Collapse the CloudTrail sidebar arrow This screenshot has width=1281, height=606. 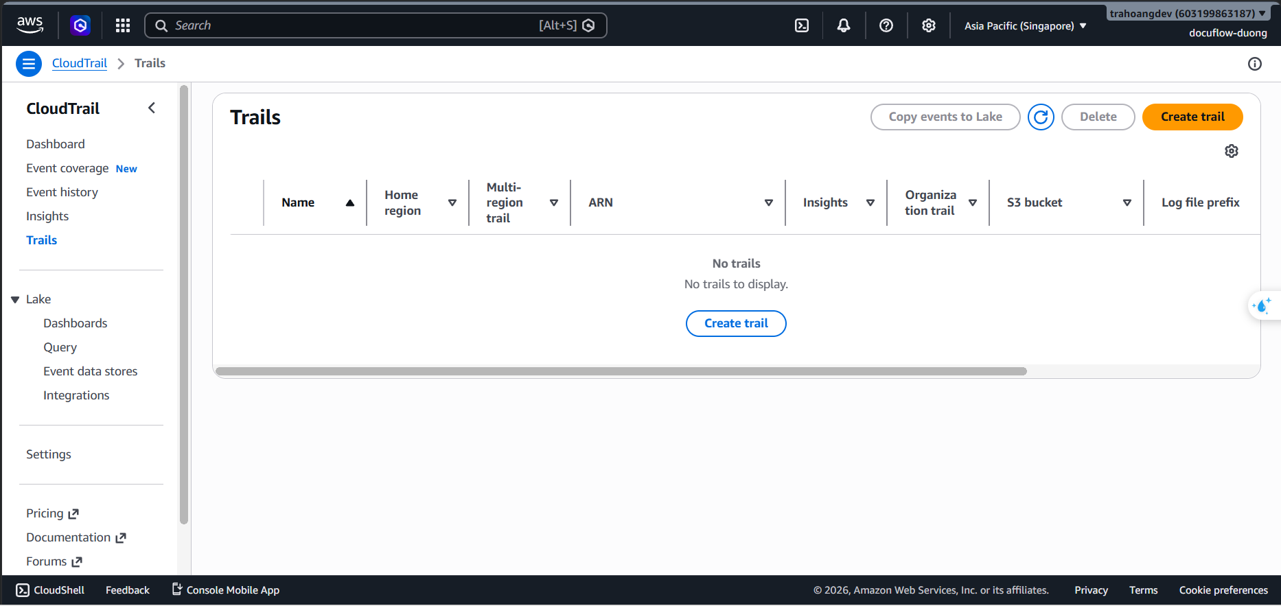pyautogui.click(x=152, y=108)
